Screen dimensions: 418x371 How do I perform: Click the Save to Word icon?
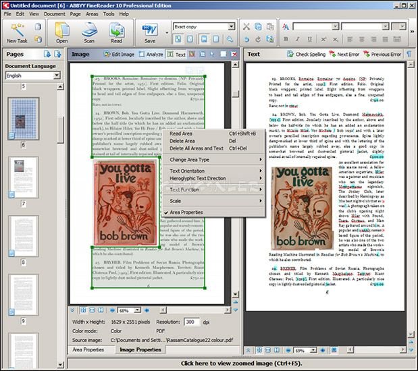[150, 30]
